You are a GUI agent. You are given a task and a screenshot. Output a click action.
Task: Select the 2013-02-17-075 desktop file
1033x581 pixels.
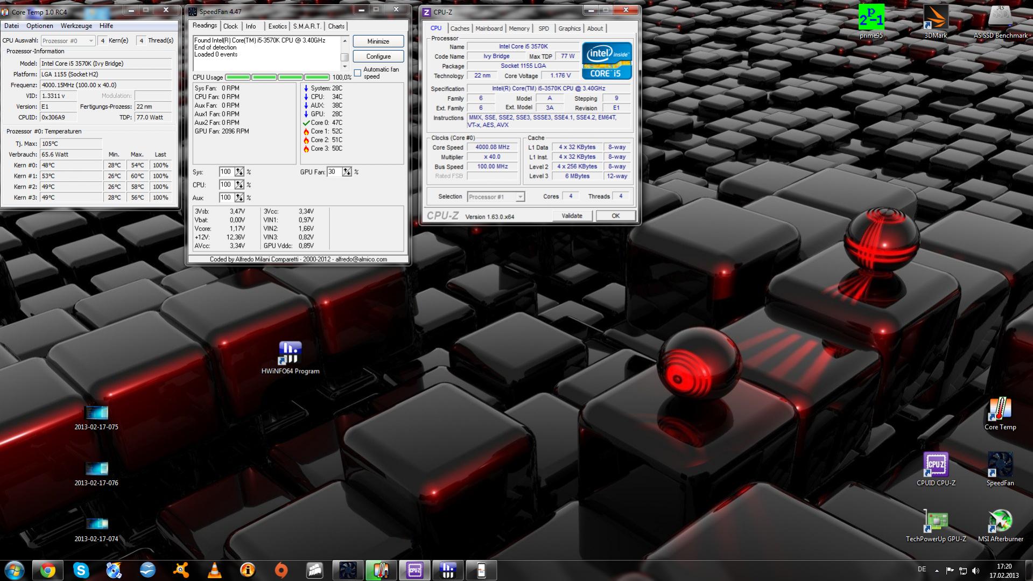pos(96,418)
